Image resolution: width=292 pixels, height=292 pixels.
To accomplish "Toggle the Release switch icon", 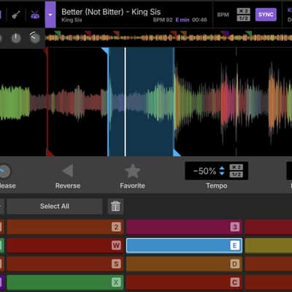I will point(4,171).
